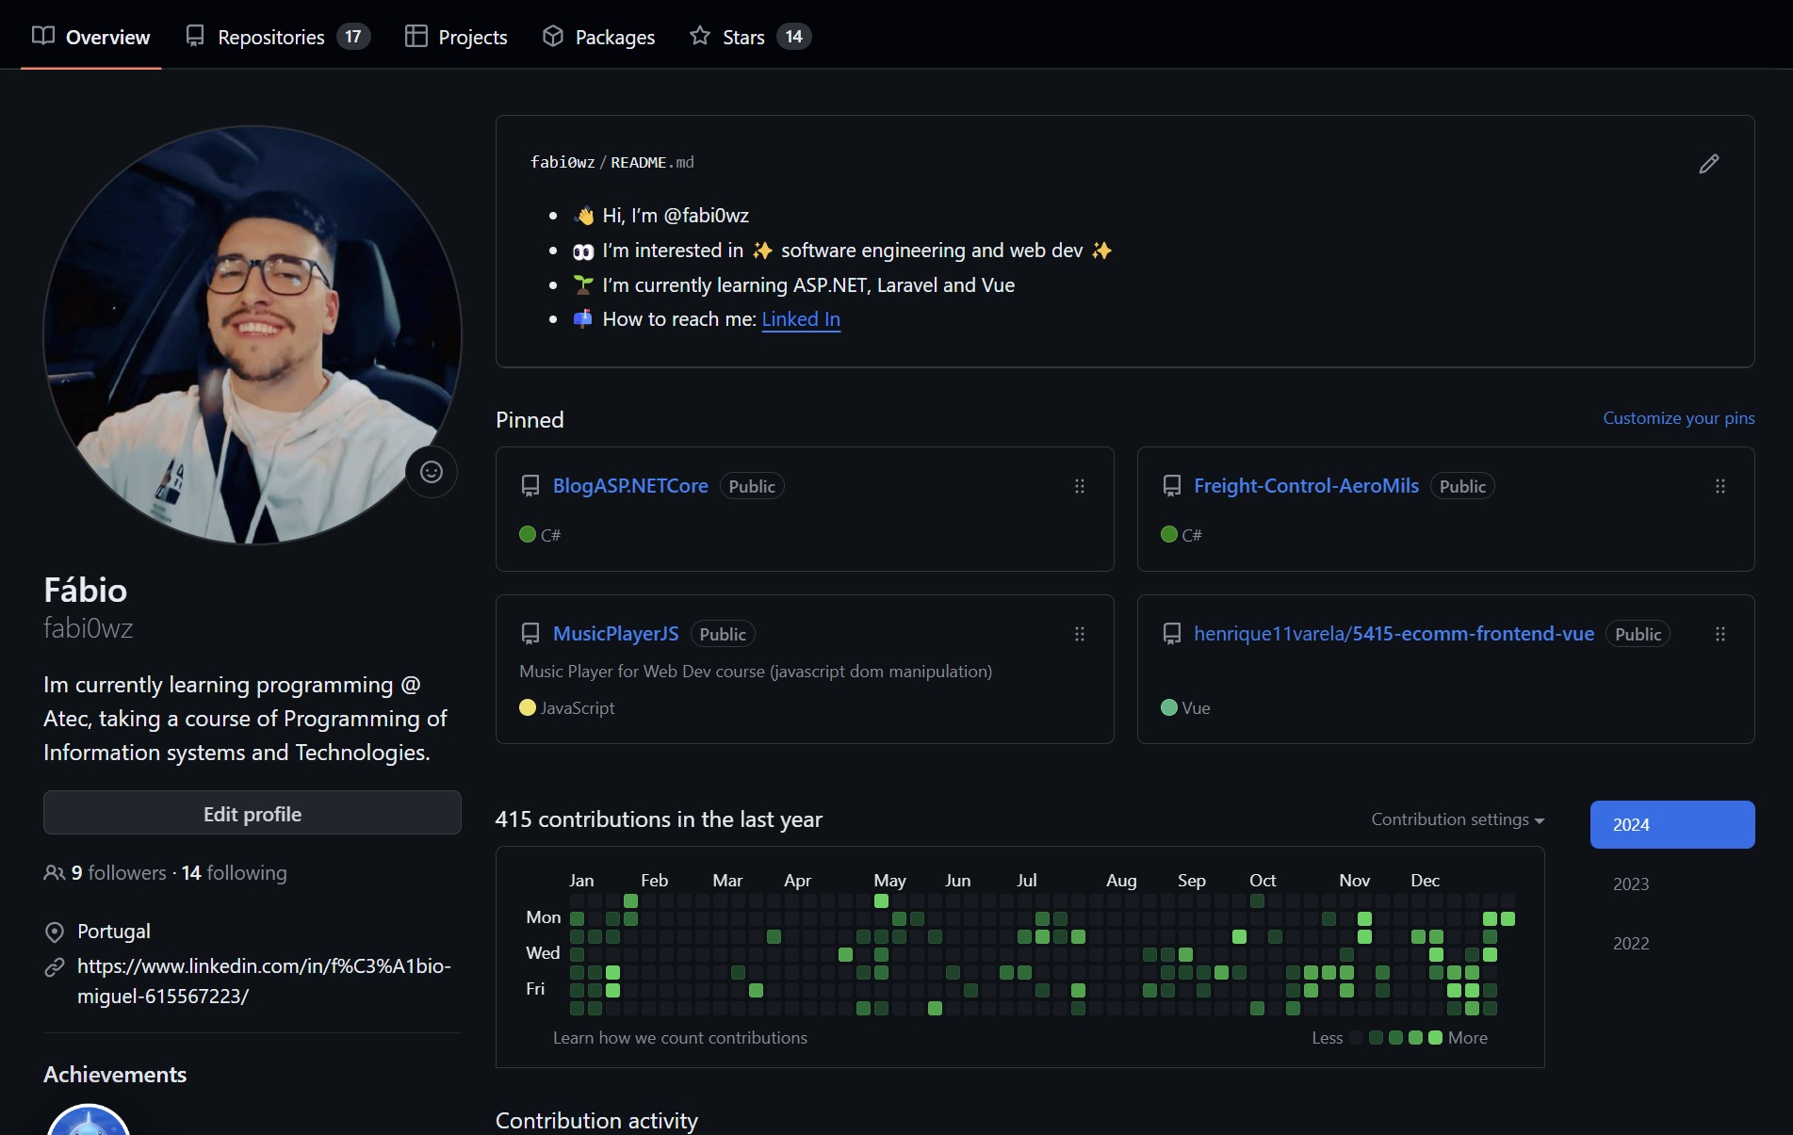Viewport: 1793px width, 1135px height.
Task: Click the smiley set status icon
Action: pos(432,472)
